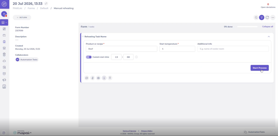Pin the task with the pushpin icon
Image resolution: width=278 pixels, height=136 pixels.
[110, 78]
